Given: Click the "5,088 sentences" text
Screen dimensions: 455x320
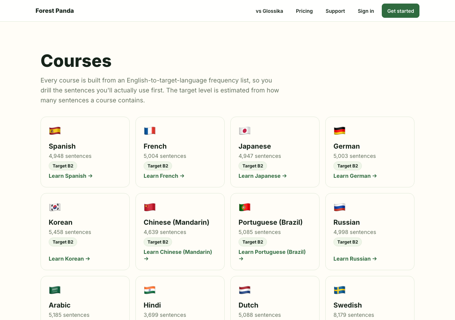Looking at the screenshot, I should [x=260, y=315].
